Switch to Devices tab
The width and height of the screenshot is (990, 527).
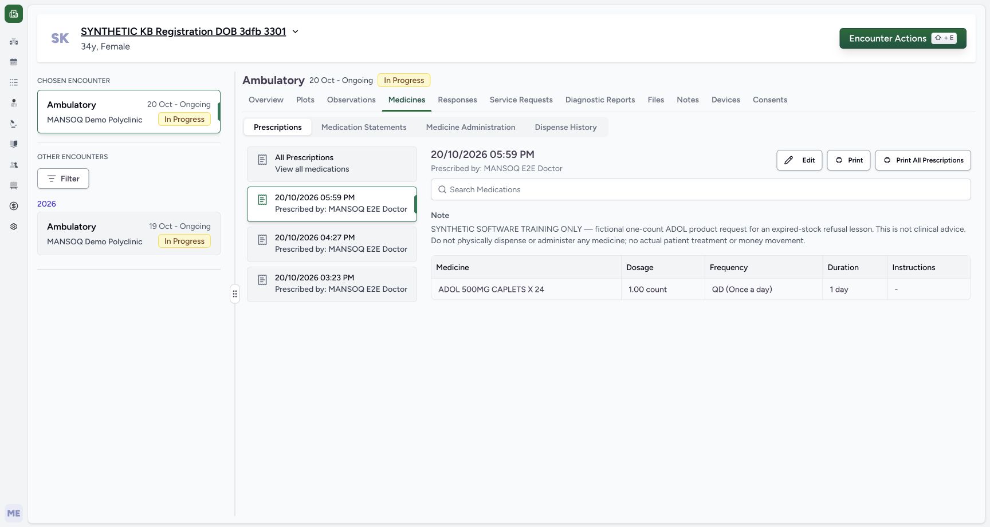(x=726, y=100)
